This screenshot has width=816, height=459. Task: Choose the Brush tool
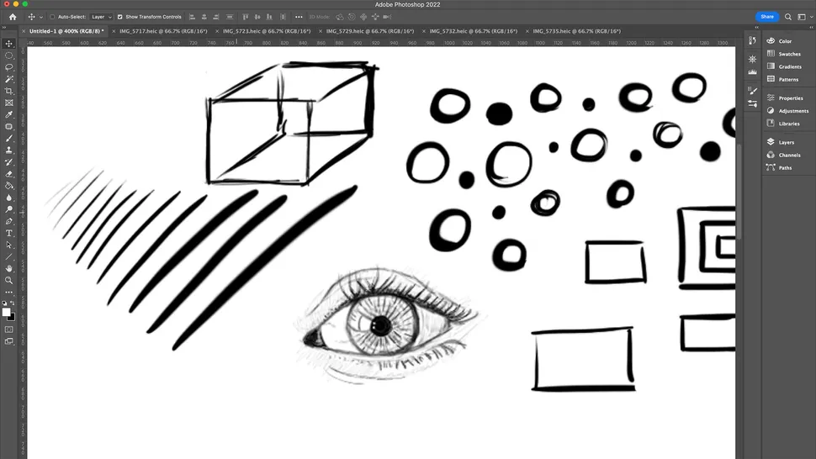click(x=9, y=138)
